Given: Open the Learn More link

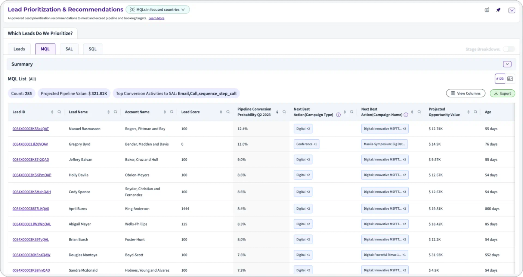Looking at the screenshot, I should 156,18.
